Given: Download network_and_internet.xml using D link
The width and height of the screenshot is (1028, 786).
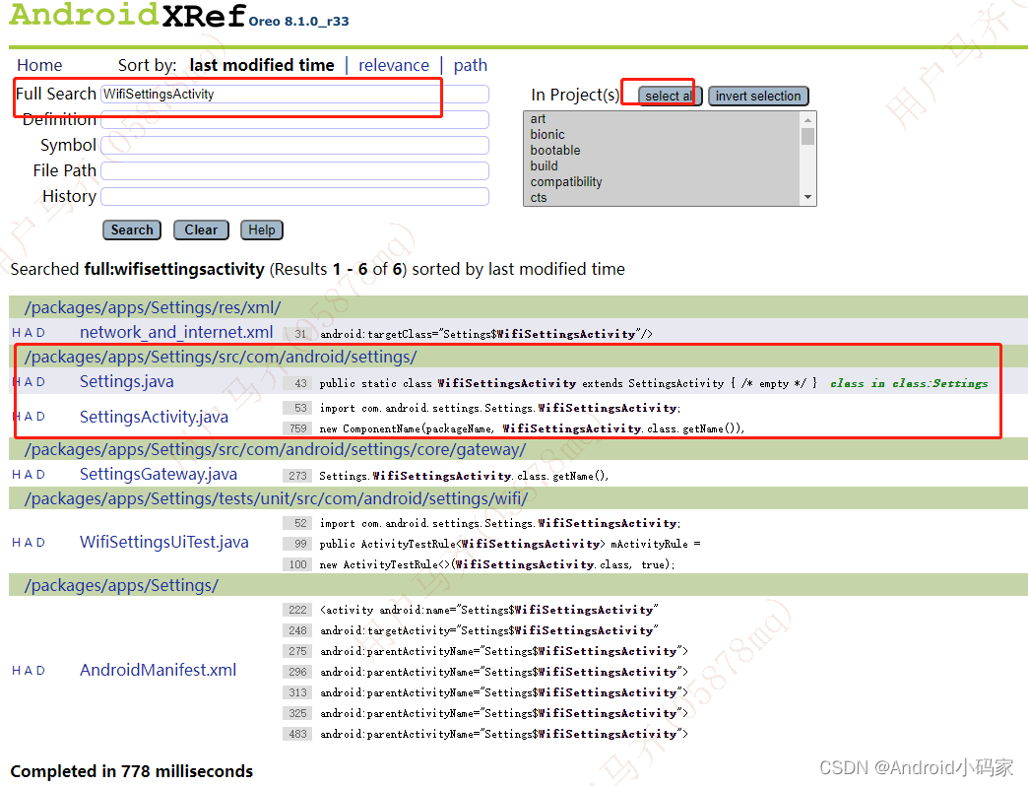Looking at the screenshot, I should 40,332.
